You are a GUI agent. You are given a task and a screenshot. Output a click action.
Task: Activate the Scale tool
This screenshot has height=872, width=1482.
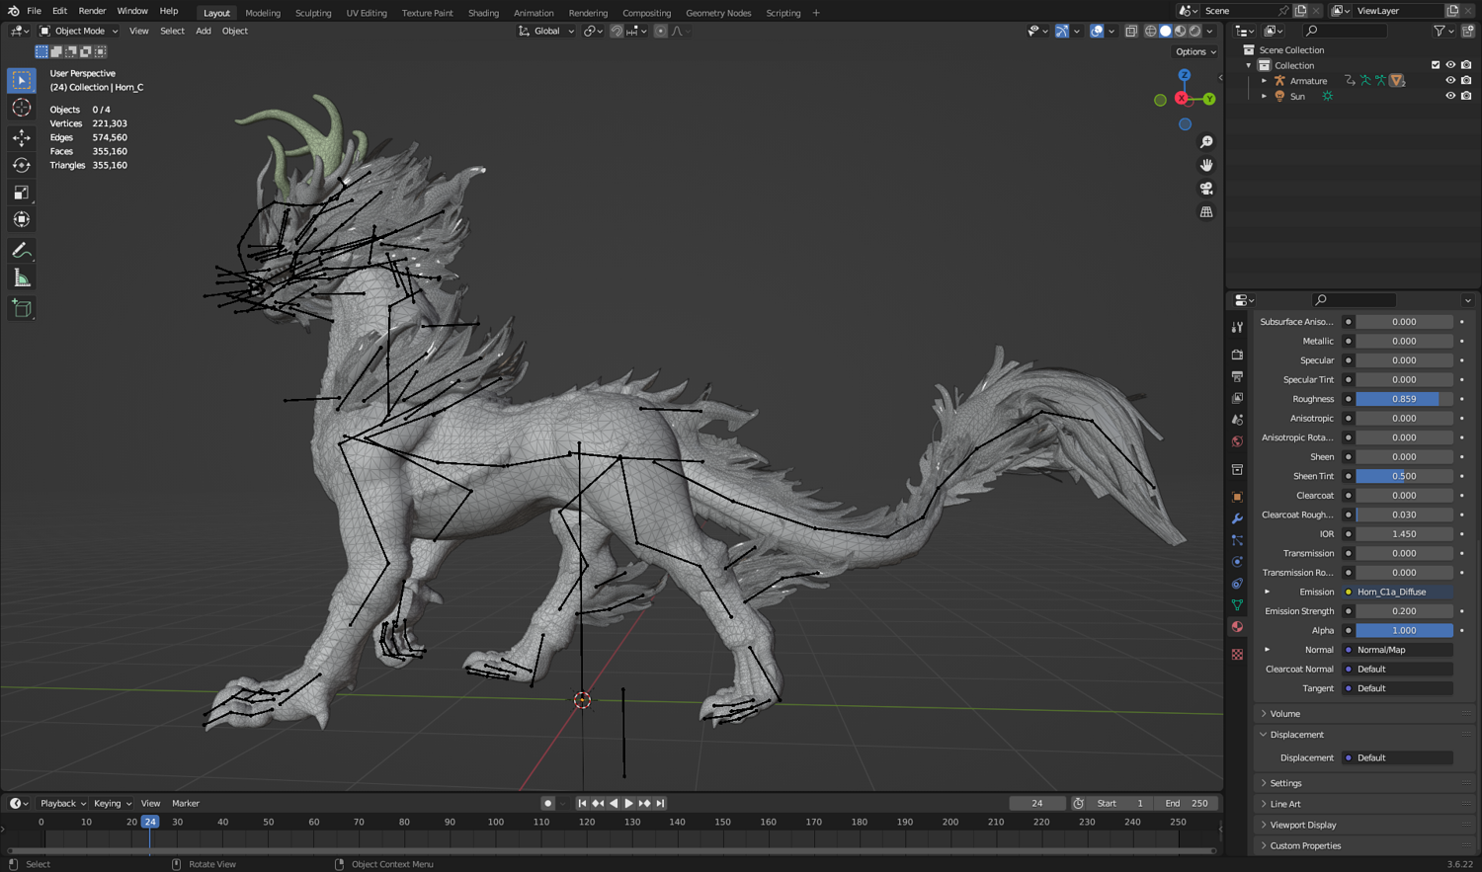tap(22, 193)
